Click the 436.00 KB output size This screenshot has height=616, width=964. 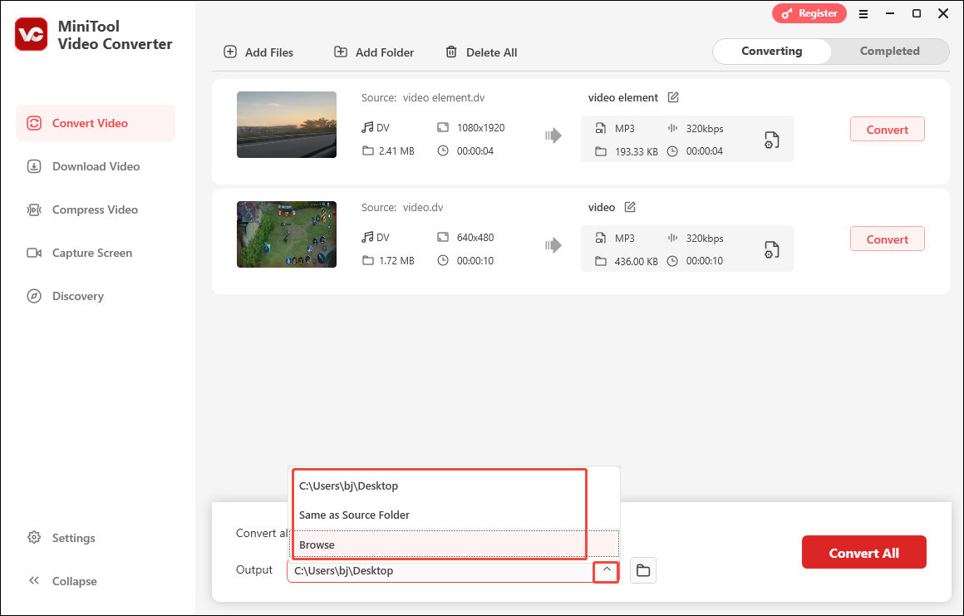pyautogui.click(x=637, y=261)
